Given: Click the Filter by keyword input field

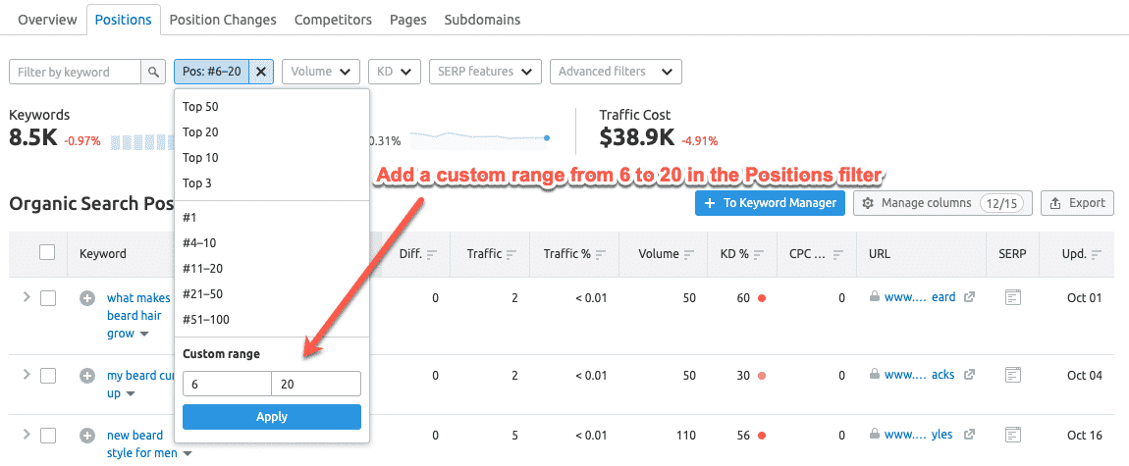Looking at the screenshot, I should tap(76, 72).
